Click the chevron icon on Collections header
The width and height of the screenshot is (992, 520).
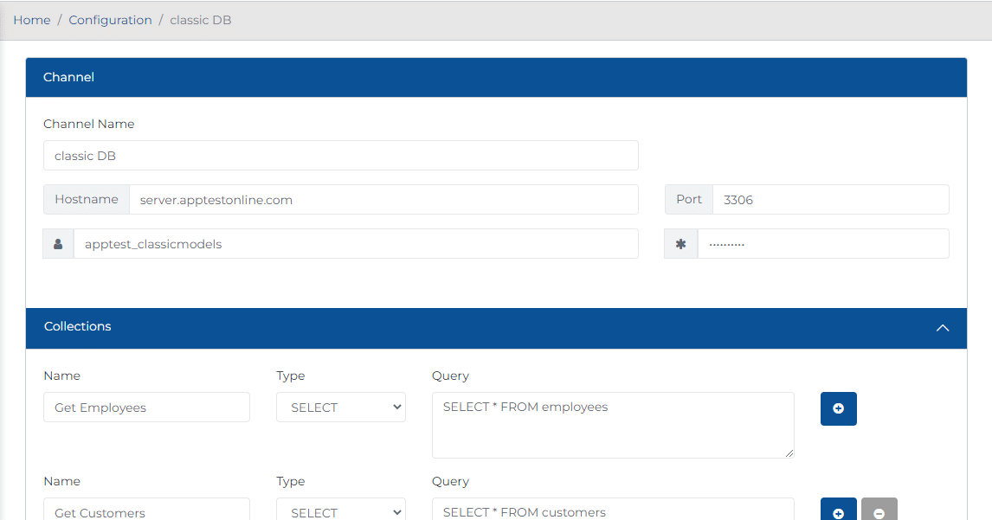click(x=943, y=329)
